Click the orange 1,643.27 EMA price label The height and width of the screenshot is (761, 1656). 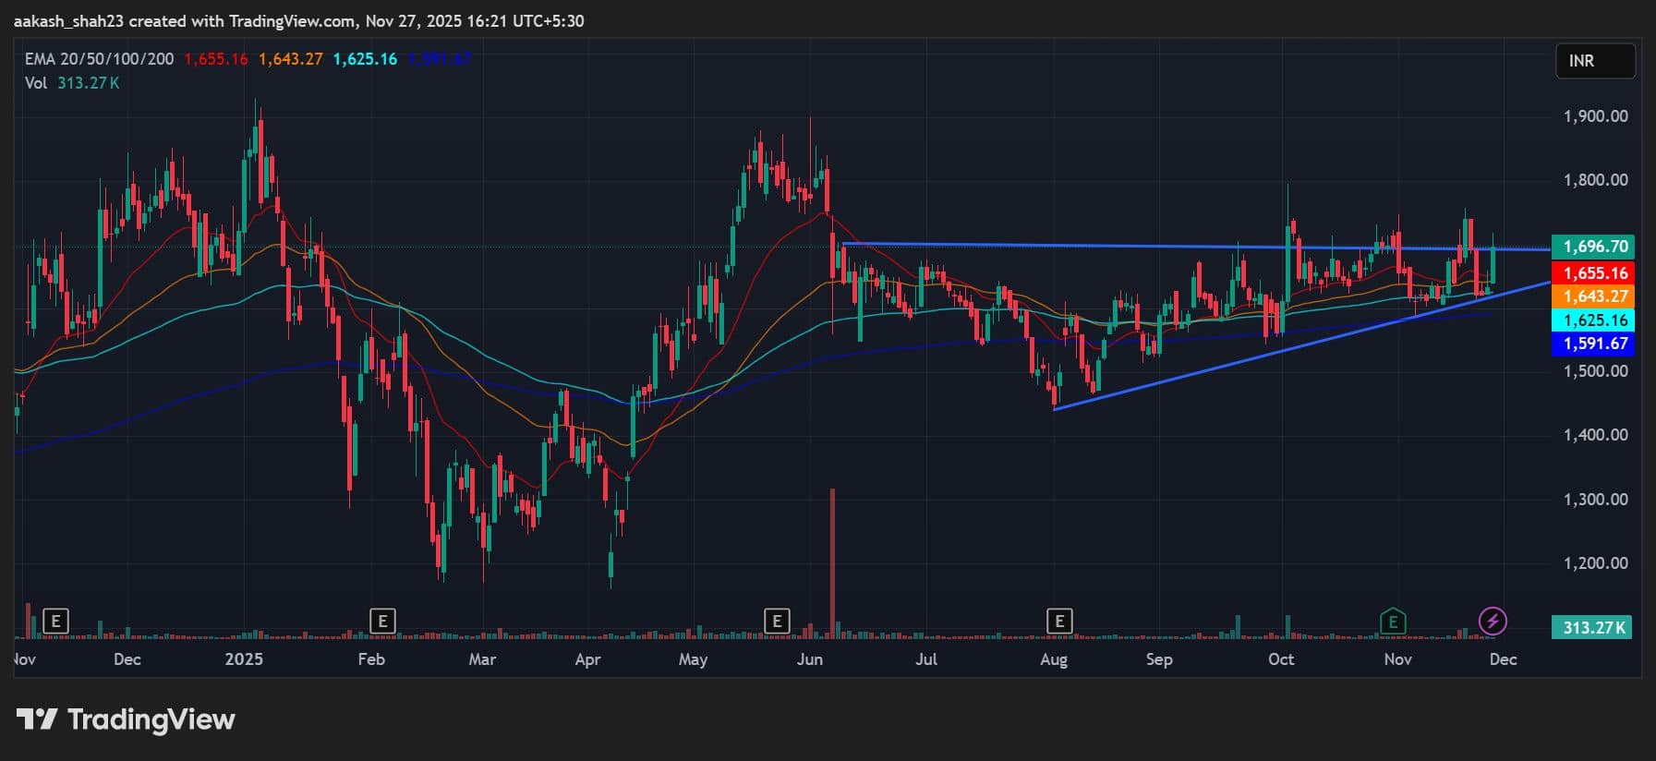point(1594,296)
